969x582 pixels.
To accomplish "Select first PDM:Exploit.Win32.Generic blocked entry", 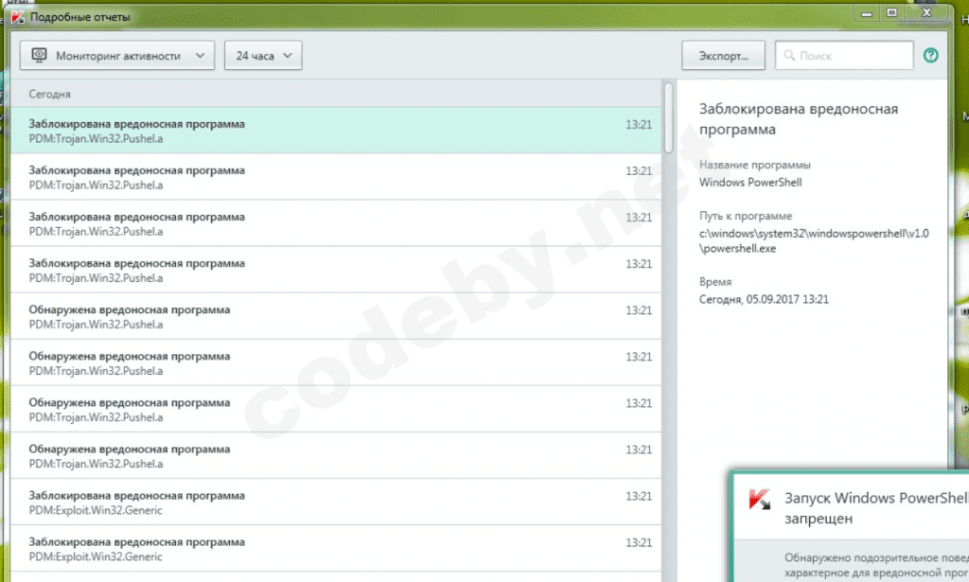I will pyautogui.click(x=336, y=503).
